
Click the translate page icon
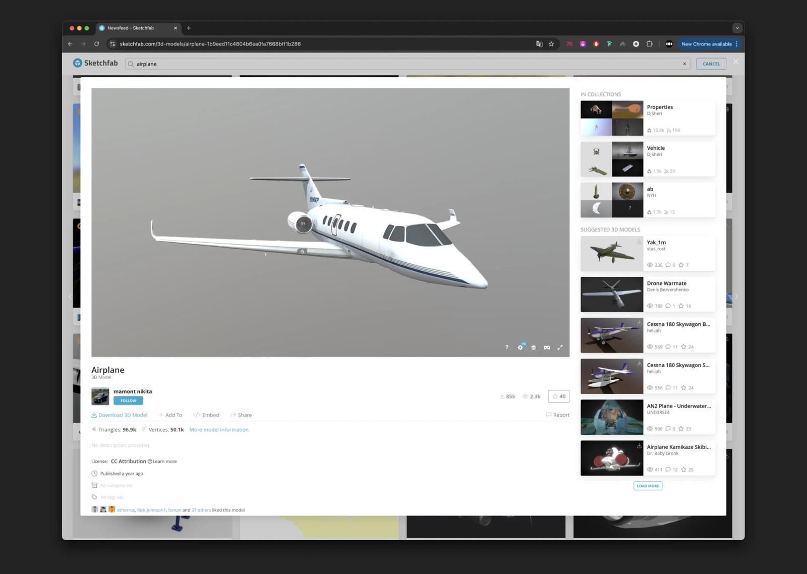(x=539, y=44)
